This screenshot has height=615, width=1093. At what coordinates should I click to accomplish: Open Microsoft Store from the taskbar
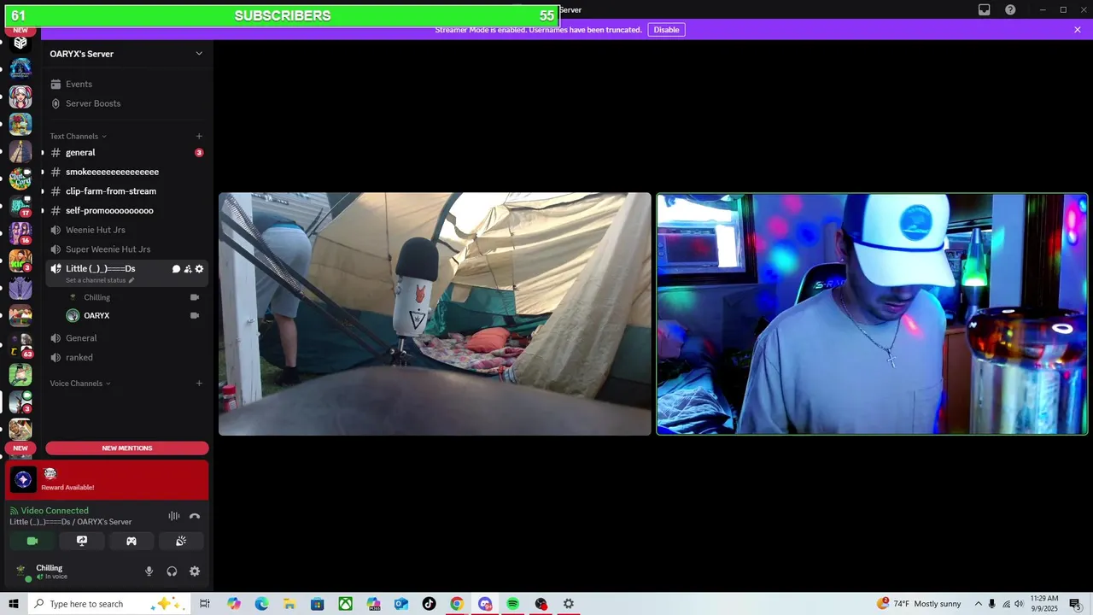318,604
